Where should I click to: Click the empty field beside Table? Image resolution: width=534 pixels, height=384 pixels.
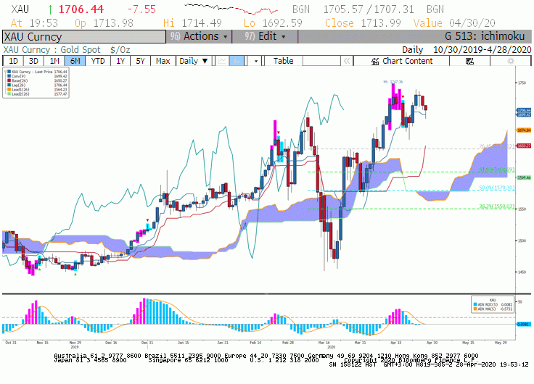pyautogui.click(x=321, y=61)
